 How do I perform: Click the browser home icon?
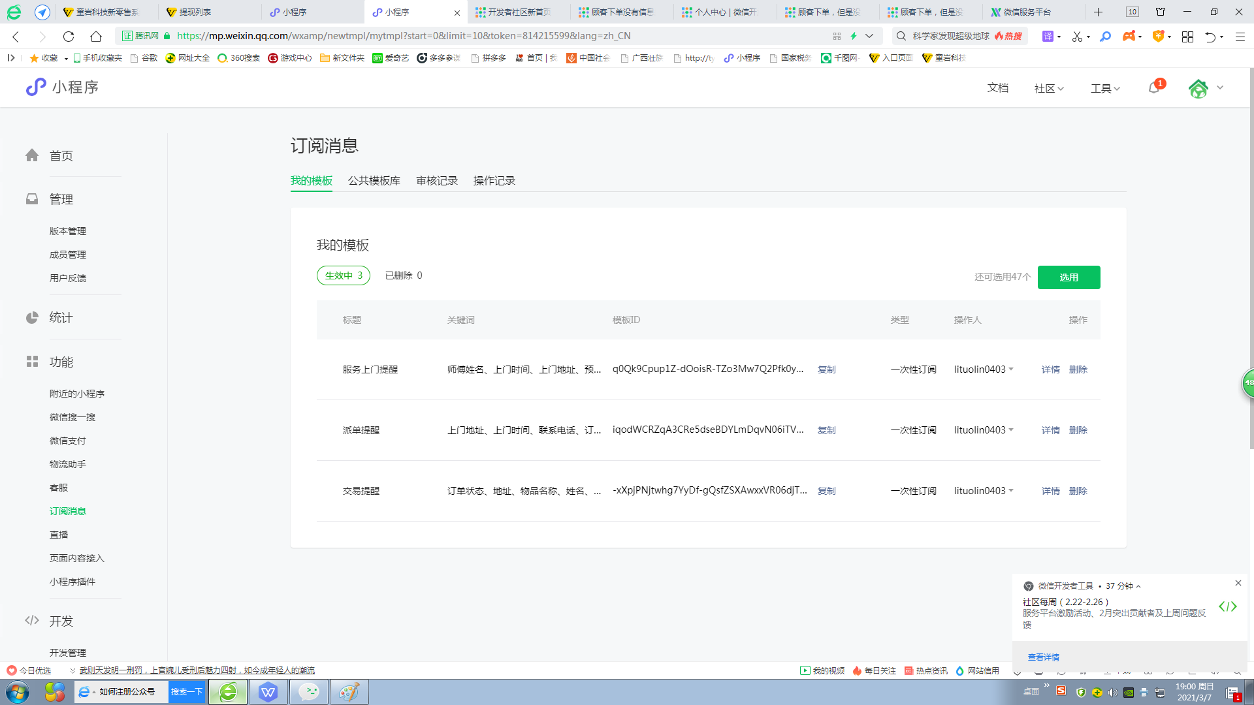tap(96, 37)
